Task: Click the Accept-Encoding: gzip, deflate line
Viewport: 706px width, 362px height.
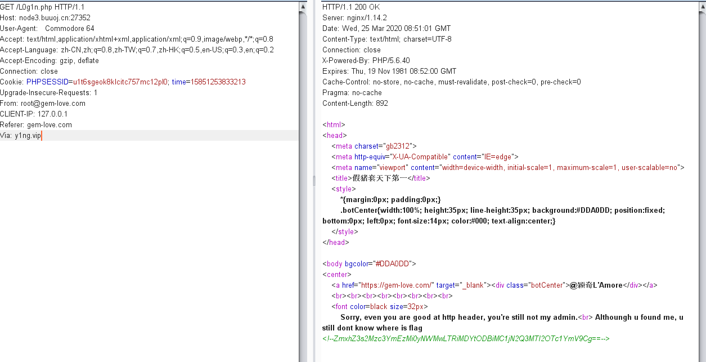Action: tap(50, 61)
